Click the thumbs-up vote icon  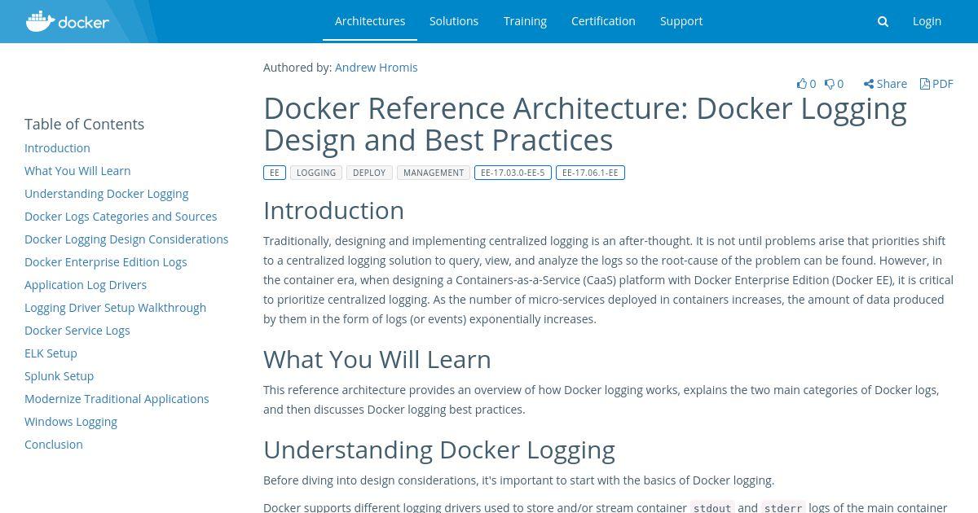pos(802,83)
